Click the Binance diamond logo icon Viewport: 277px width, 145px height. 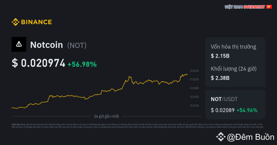15,22
